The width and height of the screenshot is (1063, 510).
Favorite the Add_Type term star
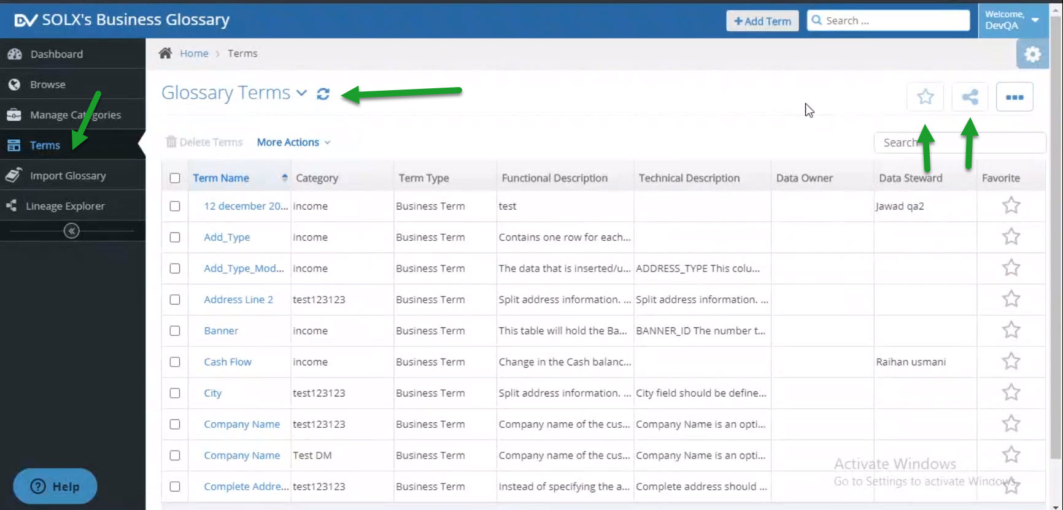point(1011,237)
